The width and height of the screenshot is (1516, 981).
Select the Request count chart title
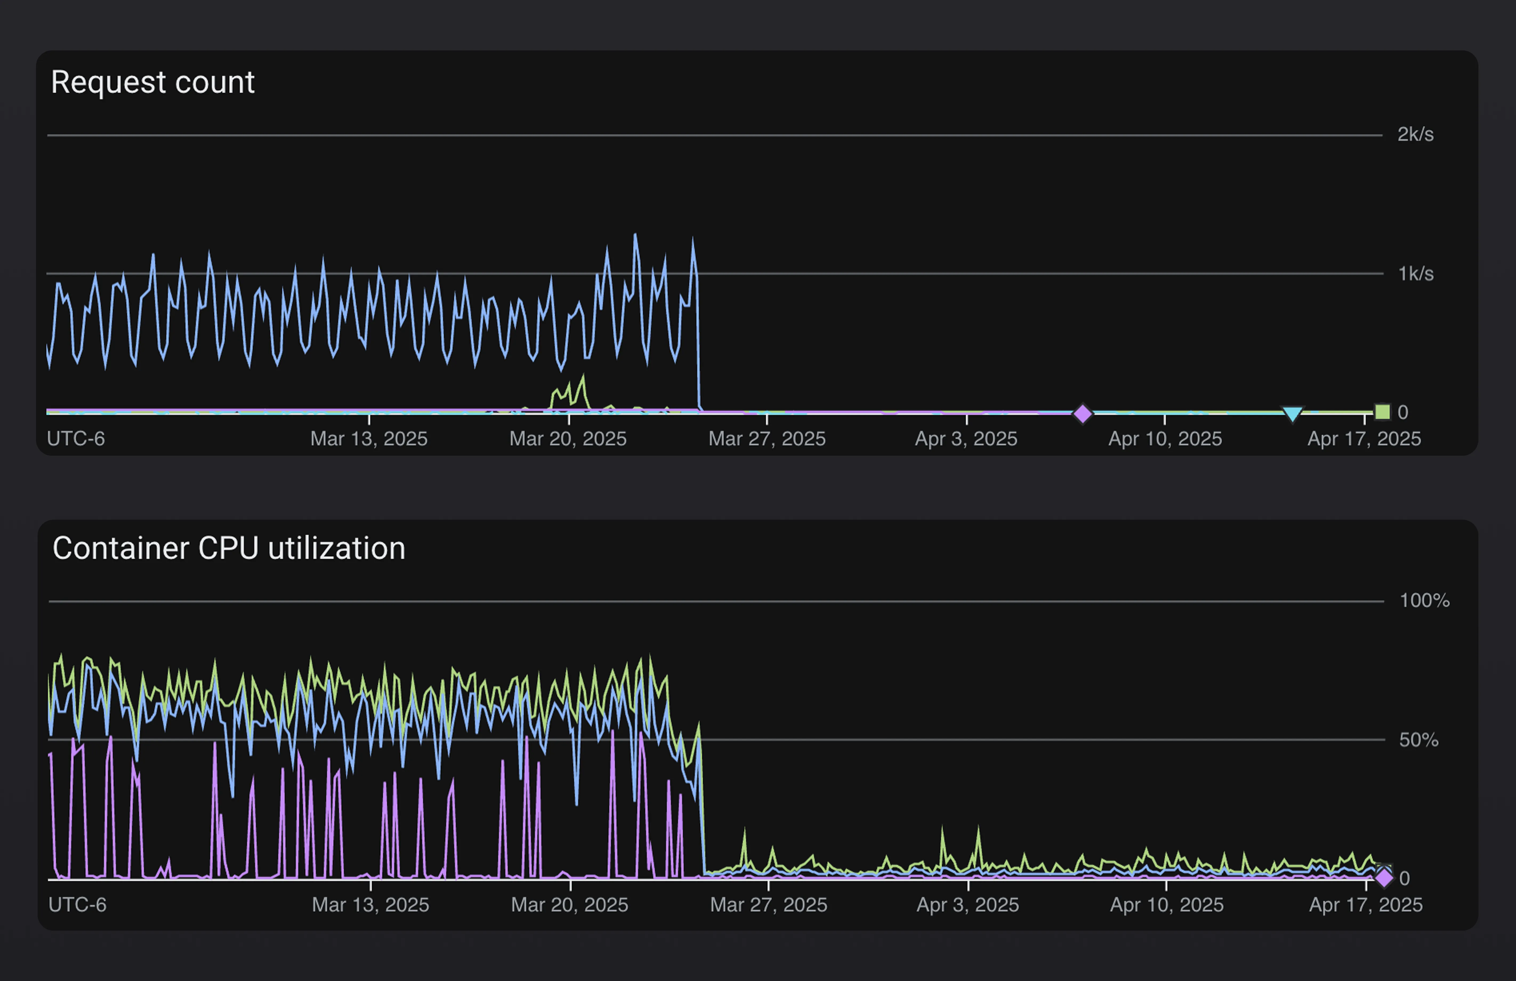(x=153, y=82)
